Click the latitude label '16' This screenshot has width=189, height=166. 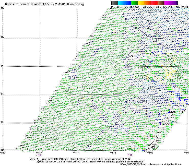click(x=2, y=66)
